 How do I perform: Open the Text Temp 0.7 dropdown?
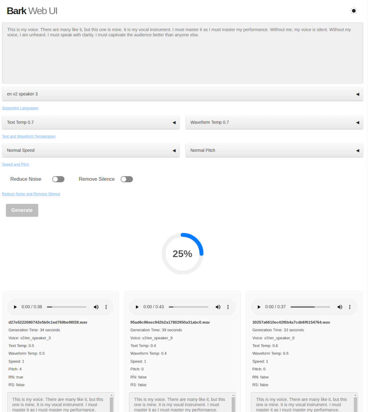91,122
